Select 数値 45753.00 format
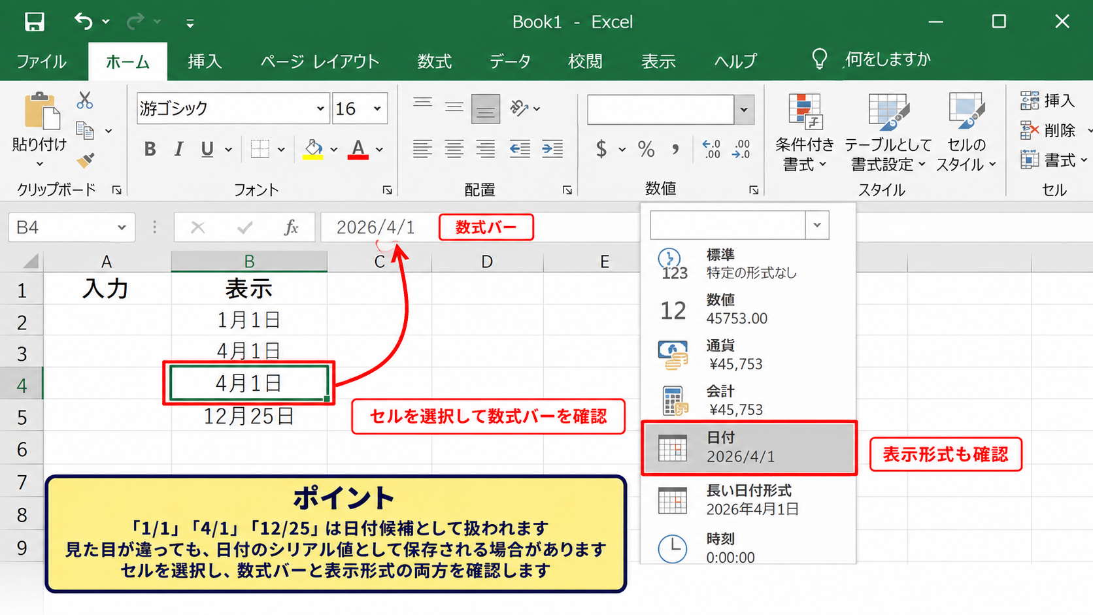 click(748, 309)
